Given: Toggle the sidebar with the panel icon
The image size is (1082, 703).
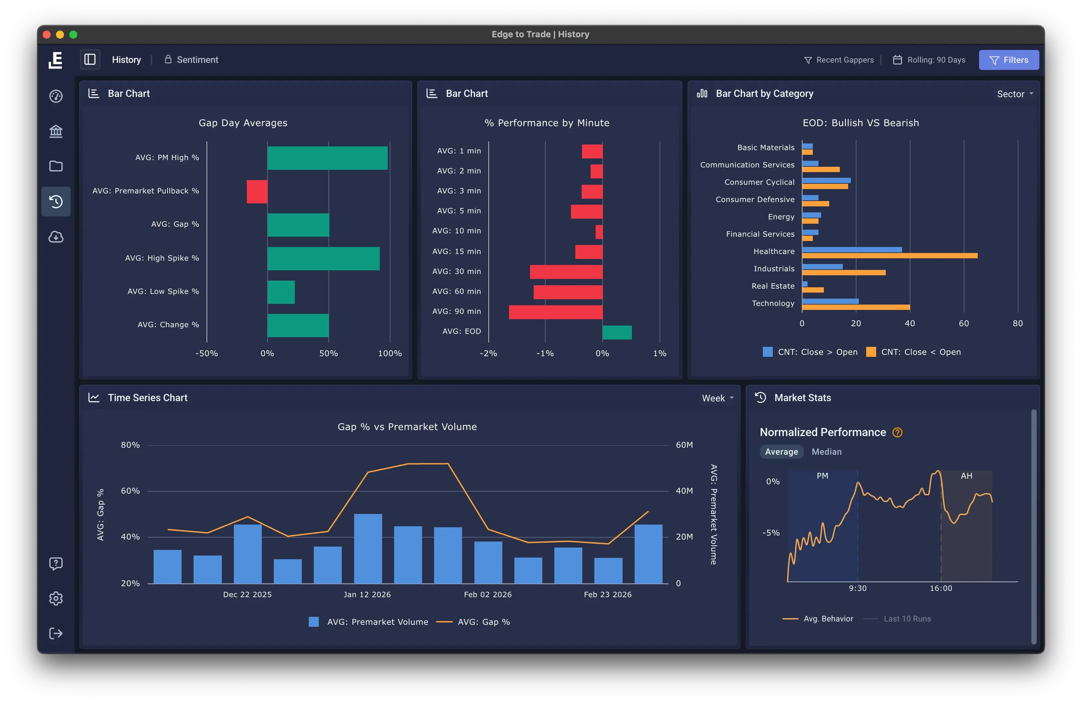Looking at the screenshot, I should (x=90, y=60).
